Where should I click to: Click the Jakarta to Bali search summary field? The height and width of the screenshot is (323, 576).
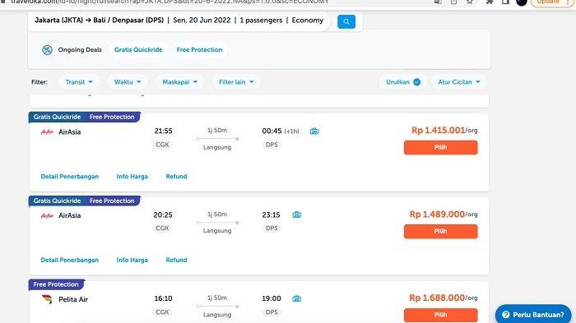[179, 21]
